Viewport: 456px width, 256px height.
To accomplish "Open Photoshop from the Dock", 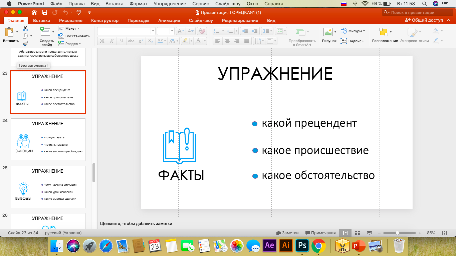I will pyautogui.click(x=302, y=246).
